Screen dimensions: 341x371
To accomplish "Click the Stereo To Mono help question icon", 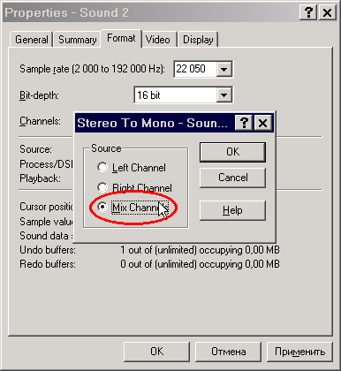I will [244, 123].
